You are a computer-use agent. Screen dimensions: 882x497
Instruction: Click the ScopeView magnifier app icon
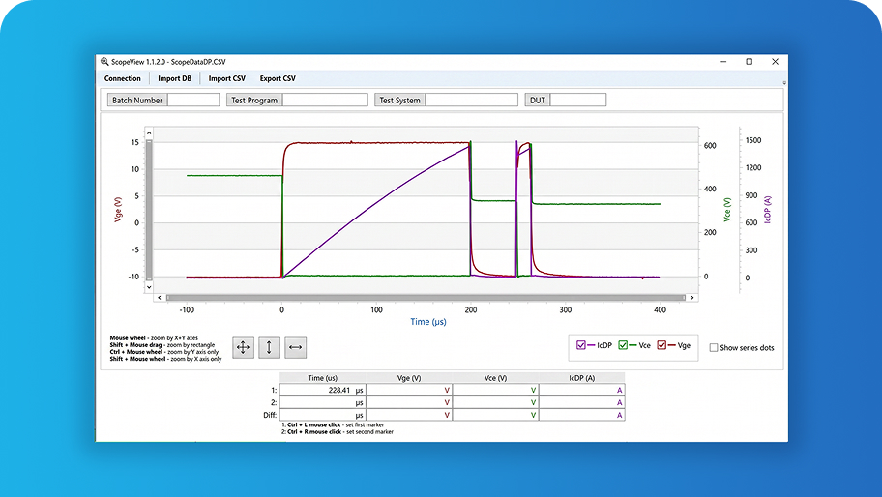(104, 62)
